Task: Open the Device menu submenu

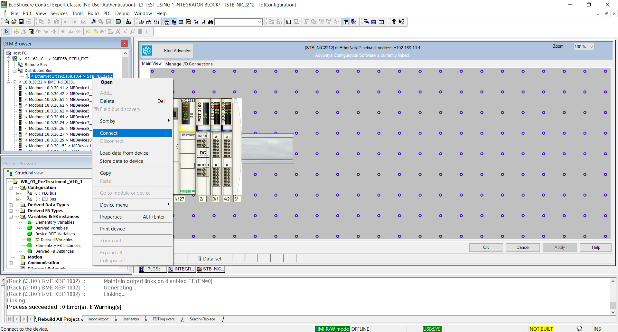Action: (133, 205)
